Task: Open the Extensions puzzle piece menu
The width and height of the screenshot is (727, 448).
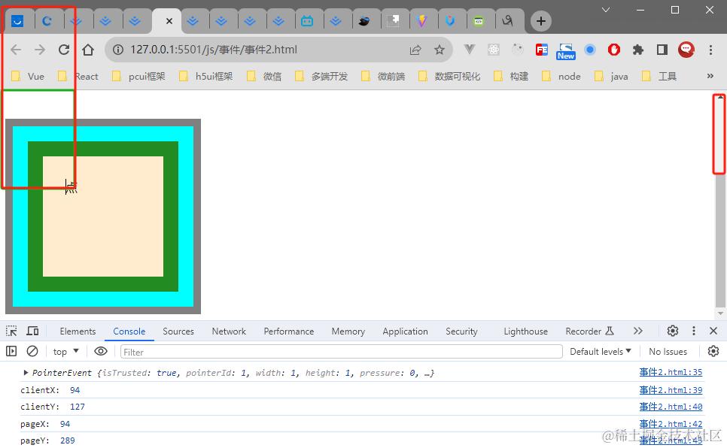Action: pyautogui.click(x=638, y=50)
